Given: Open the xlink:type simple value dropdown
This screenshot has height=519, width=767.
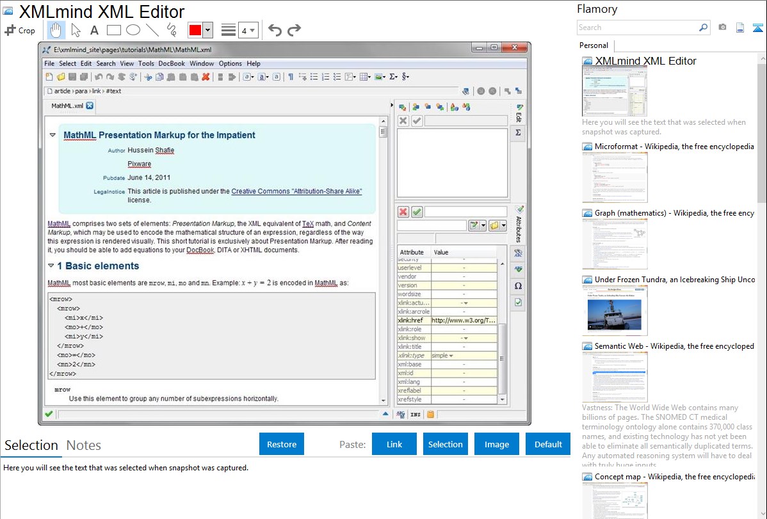Looking at the screenshot, I should [x=451, y=356].
